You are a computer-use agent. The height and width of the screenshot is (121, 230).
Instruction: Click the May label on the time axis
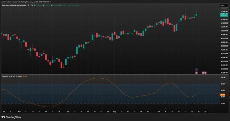click(x=114, y=112)
